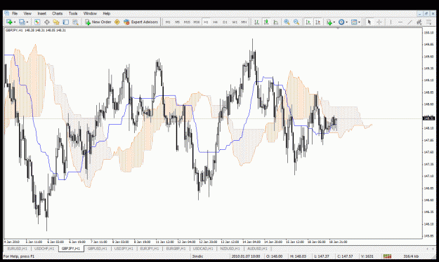Select the Fibonacci Retracement tool
The height and width of the screenshot is (262, 439).
tap(428, 22)
